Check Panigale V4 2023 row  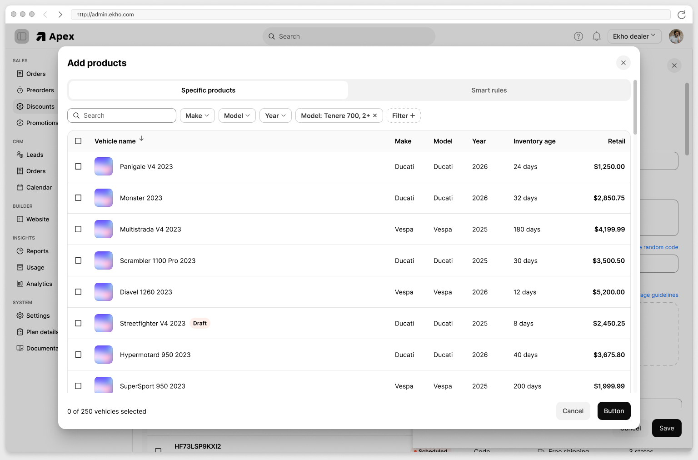78,166
